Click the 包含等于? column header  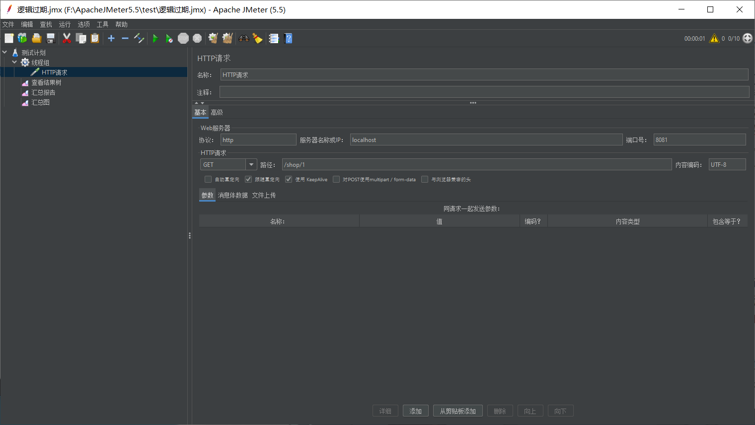[x=727, y=221]
